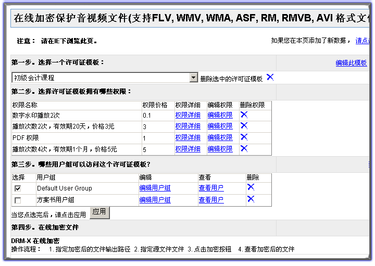Click 编辑权限 for 播放次数2次 row
Image resolution: width=375 pixels, height=266 pixels.
pos(220,126)
